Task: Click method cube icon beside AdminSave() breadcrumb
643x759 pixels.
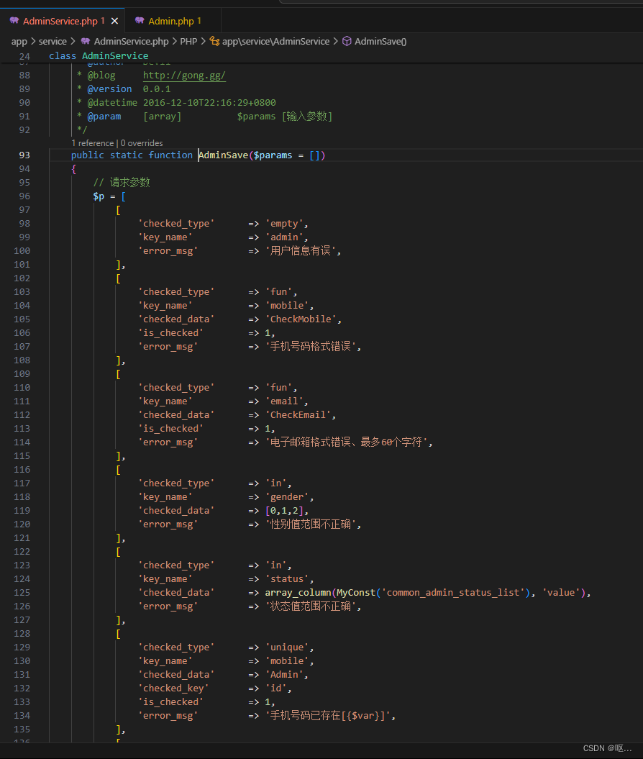Action: [347, 41]
